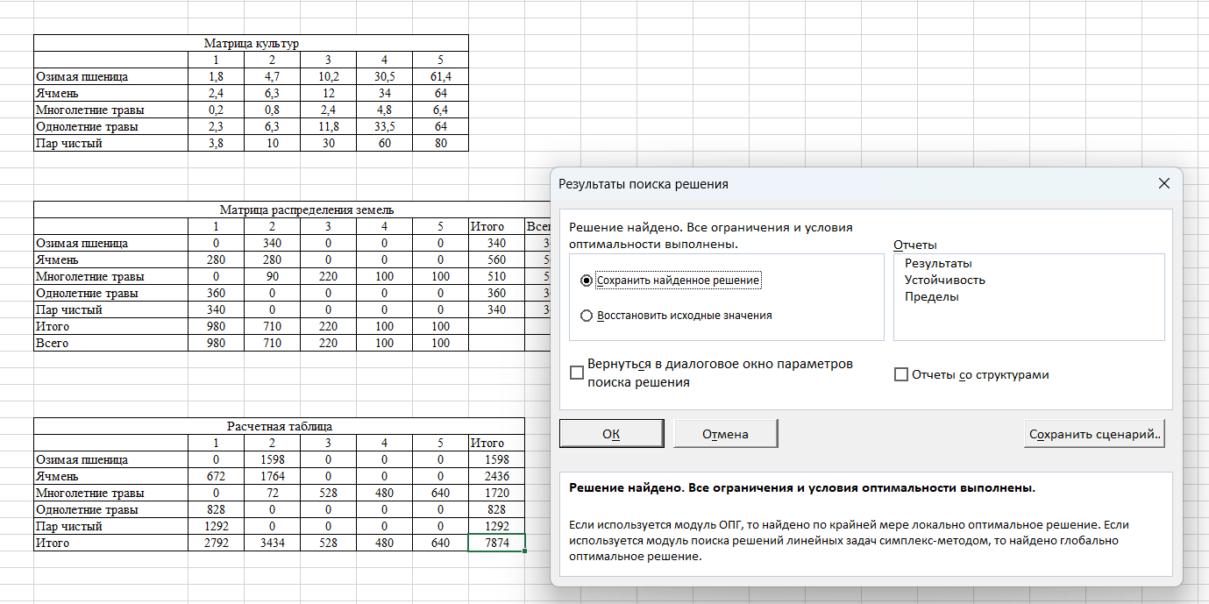Select cell with value 1764
This screenshot has height=604, width=1209.
pos(272,476)
